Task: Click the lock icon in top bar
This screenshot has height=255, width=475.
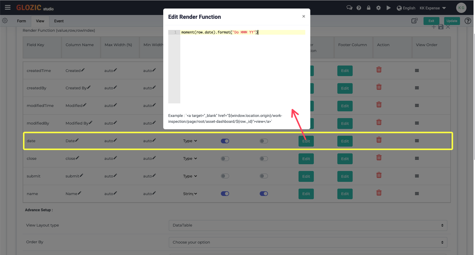Action: coord(369,8)
